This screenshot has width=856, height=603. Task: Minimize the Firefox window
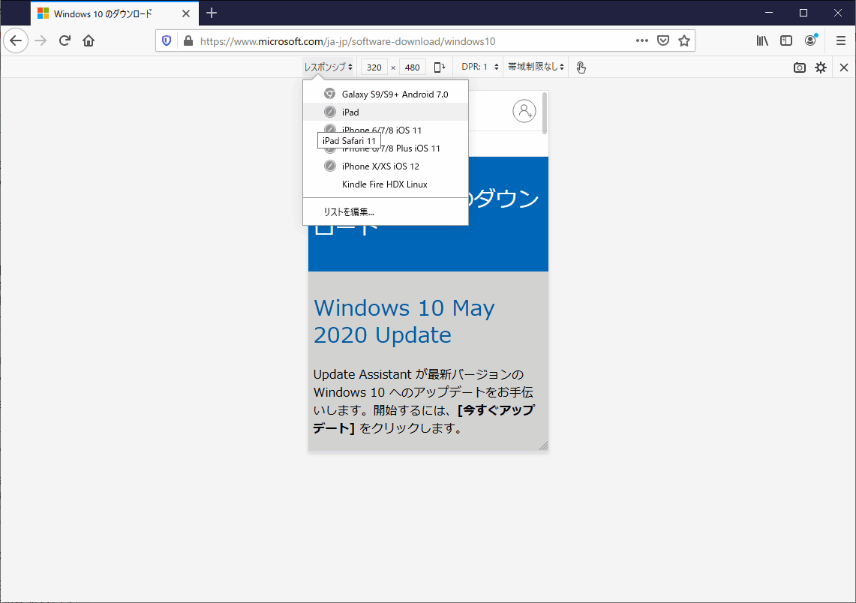click(769, 13)
